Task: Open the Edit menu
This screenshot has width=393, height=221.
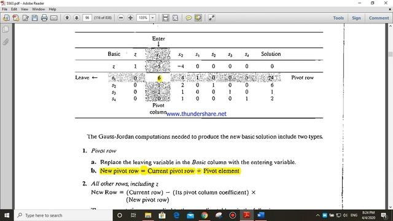Action: [14, 9]
